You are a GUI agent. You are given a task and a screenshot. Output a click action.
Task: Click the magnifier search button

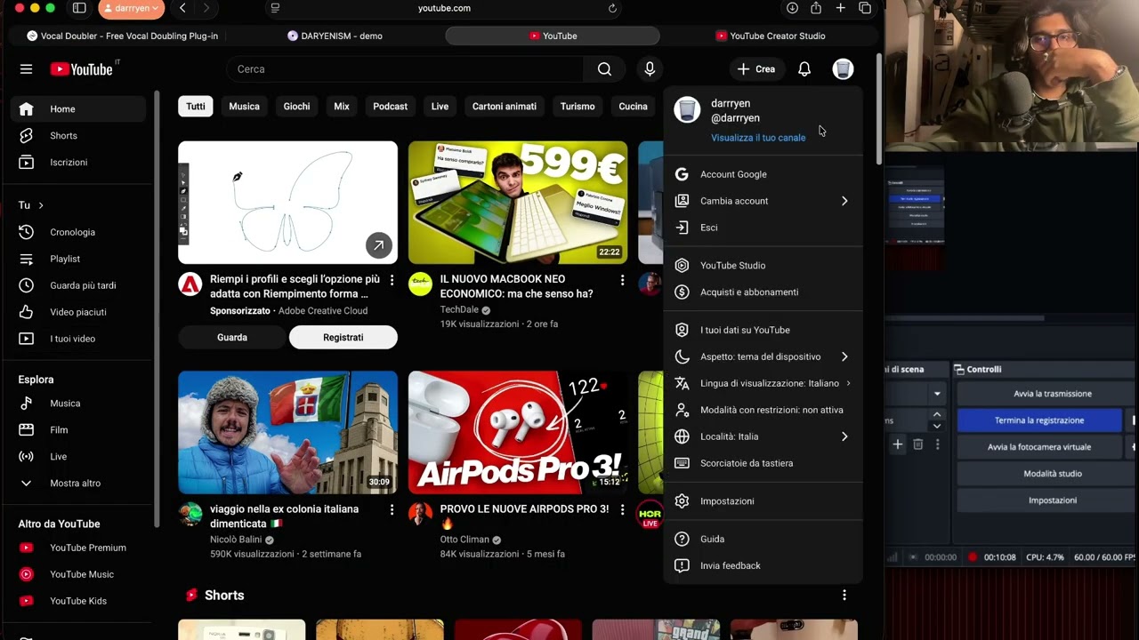pyautogui.click(x=604, y=69)
